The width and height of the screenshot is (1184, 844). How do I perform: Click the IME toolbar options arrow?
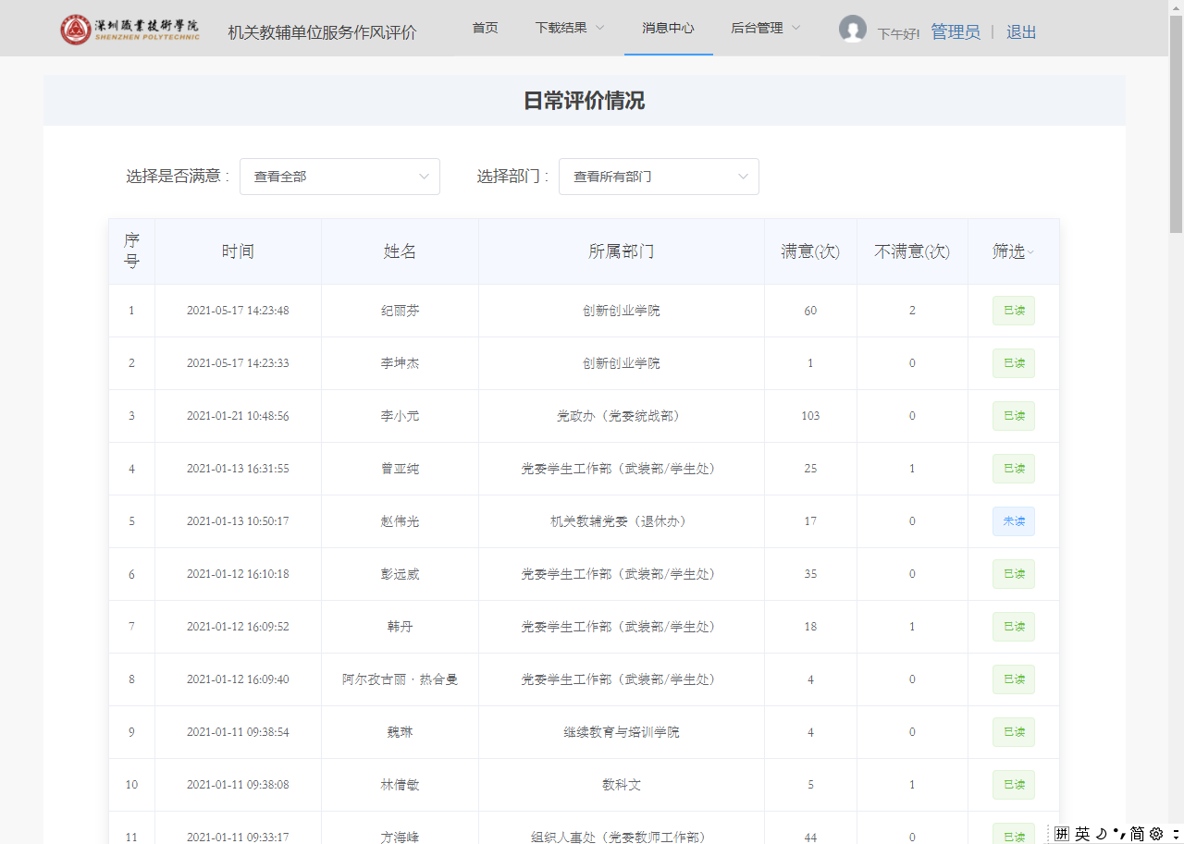coord(1175,834)
